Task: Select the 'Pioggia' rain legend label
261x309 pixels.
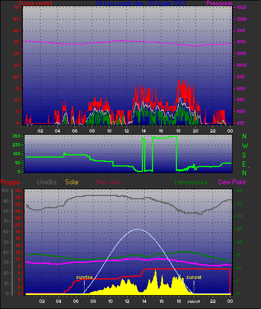Action: [x=10, y=182]
